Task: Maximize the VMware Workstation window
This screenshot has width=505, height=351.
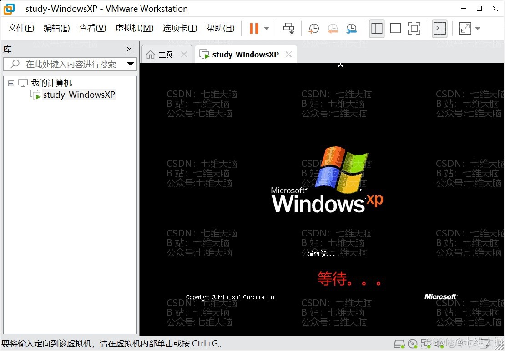Action: point(479,8)
